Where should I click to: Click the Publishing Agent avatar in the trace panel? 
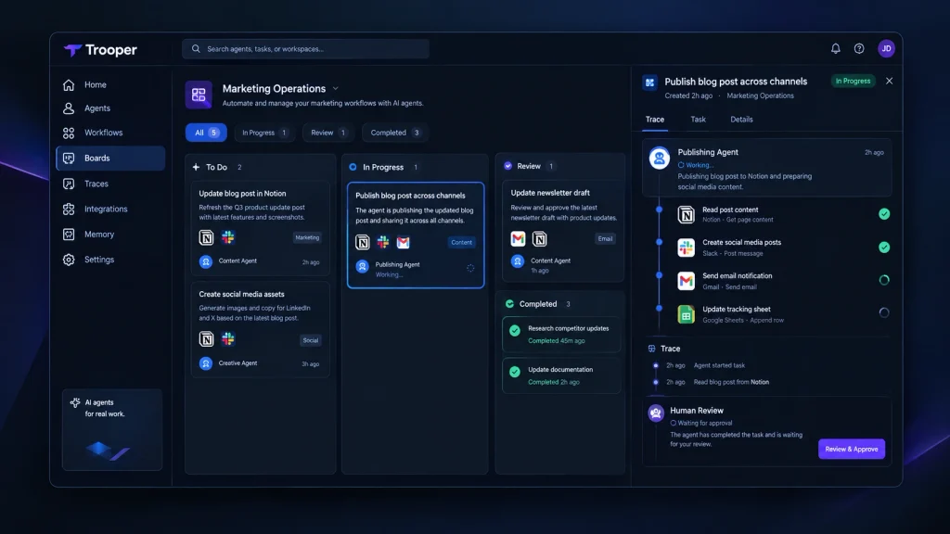pyautogui.click(x=660, y=158)
